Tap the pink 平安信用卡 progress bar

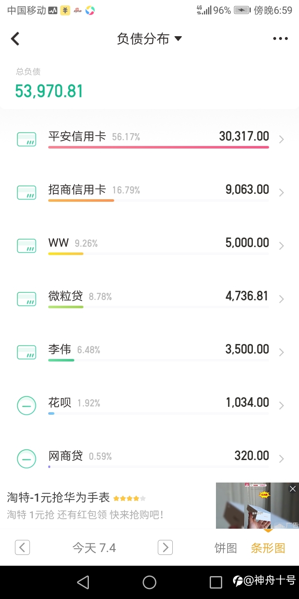click(159, 147)
